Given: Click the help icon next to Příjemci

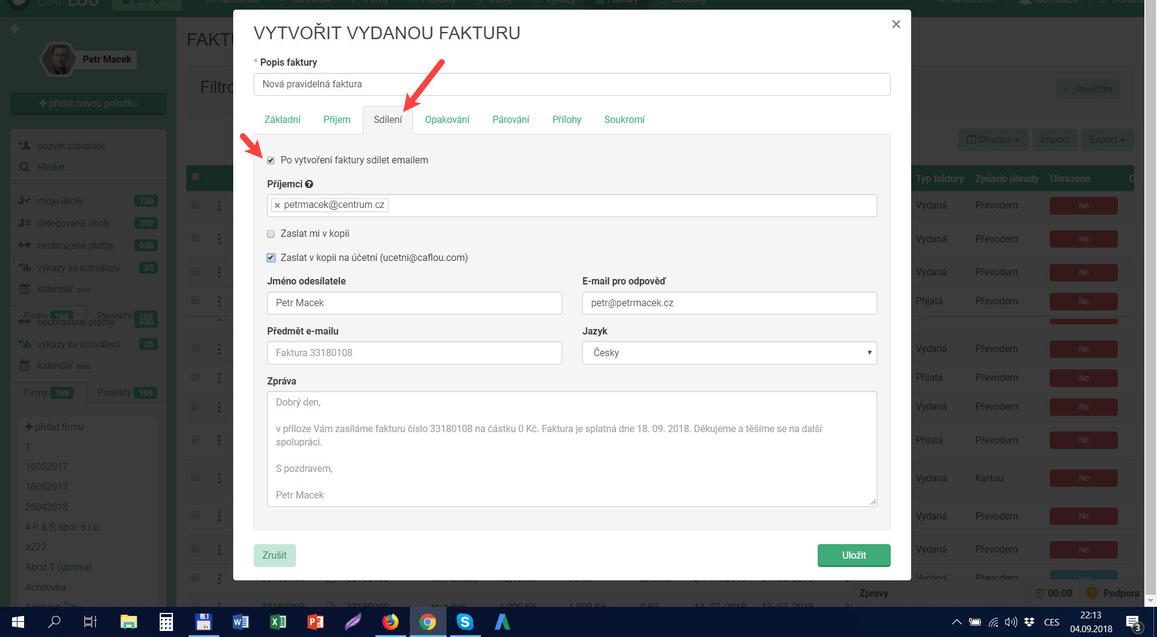Looking at the screenshot, I should [x=309, y=184].
